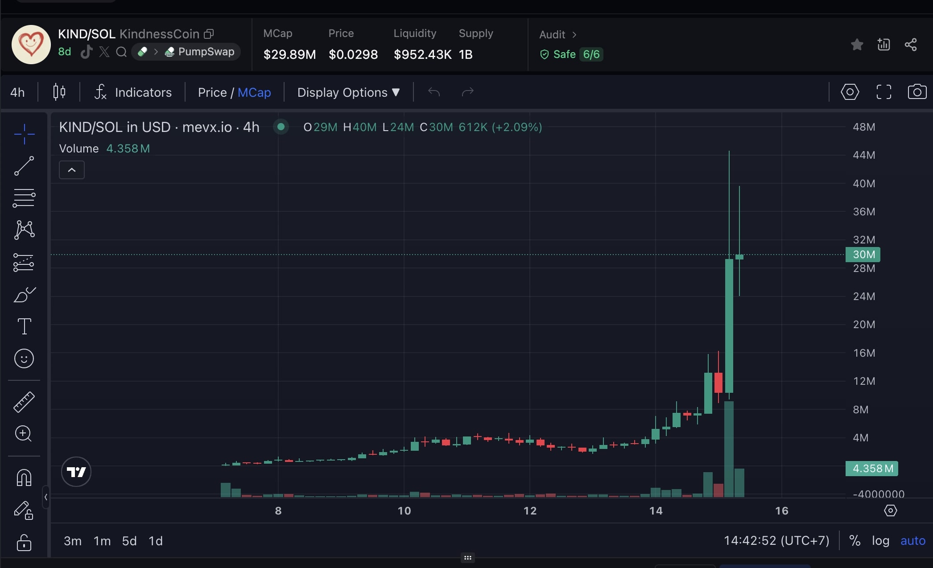Screen dimensions: 933x568
Task: Add KIND/SOL to favorites star
Action: 857,45
